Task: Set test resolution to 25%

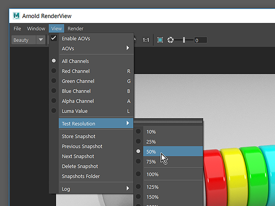Action: 169,142
